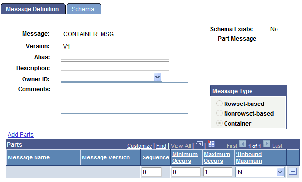Click the Maximum Occurs value field
The height and width of the screenshot is (182, 302).
218,172
